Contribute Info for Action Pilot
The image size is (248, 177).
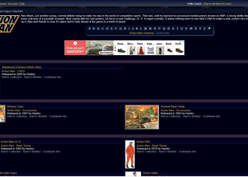(187, 152)
